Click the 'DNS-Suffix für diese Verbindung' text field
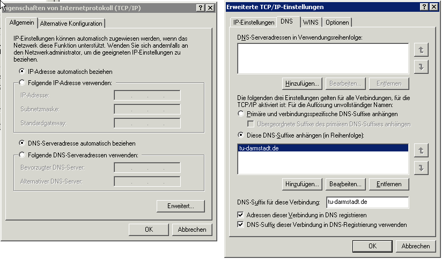This screenshot has height=259, width=442. point(367,202)
